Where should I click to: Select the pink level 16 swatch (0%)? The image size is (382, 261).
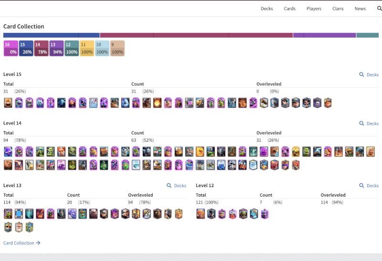11,48
